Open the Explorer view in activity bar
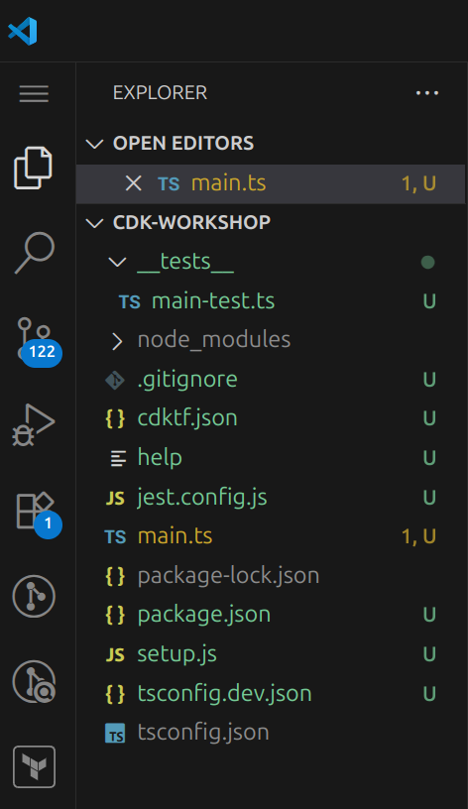Viewport: 468px width, 809px height. 33,168
